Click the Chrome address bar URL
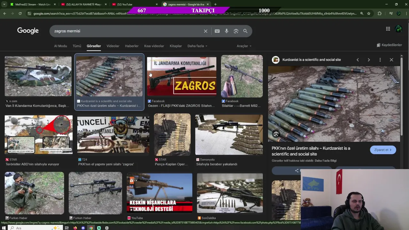This screenshot has width=409, height=230. click(x=195, y=13)
